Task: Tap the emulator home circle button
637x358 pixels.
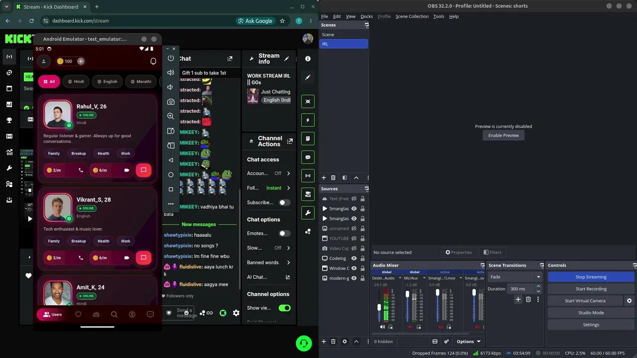Action: click(x=171, y=175)
